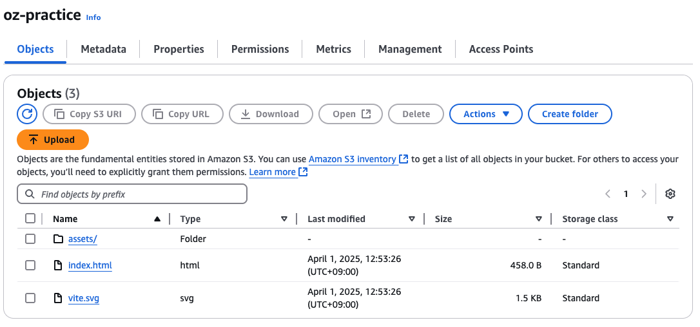The height and width of the screenshot is (327, 700).
Task: Toggle the select-all objects checkbox
Action: click(x=30, y=219)
